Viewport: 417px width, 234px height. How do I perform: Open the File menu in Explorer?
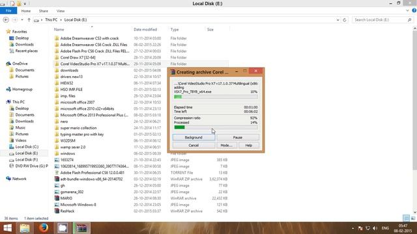pos(8,11)
